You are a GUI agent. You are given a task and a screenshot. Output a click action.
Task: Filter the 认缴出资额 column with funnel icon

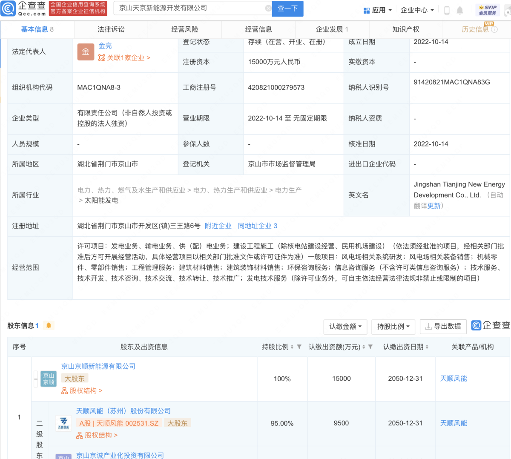(370, 347)
